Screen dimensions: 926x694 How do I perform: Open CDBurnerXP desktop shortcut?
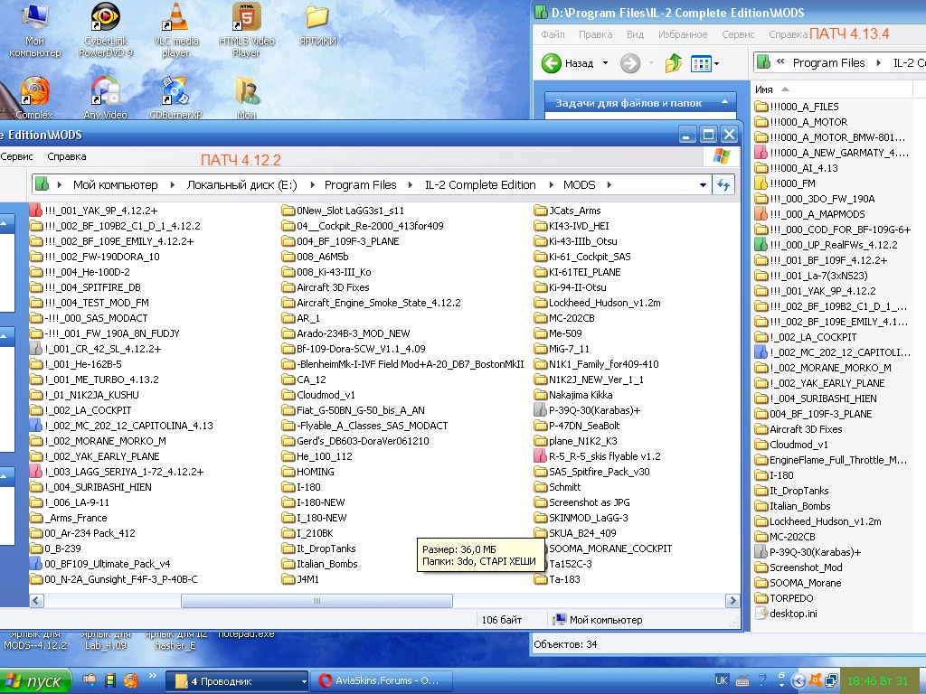[x=175, y=98]
